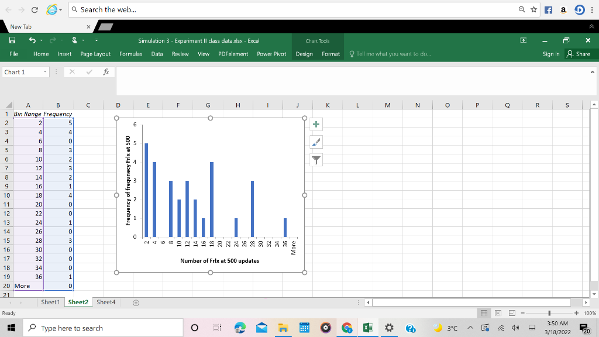Refresh the browser page

pyautogui.click(x=35, y=10)
